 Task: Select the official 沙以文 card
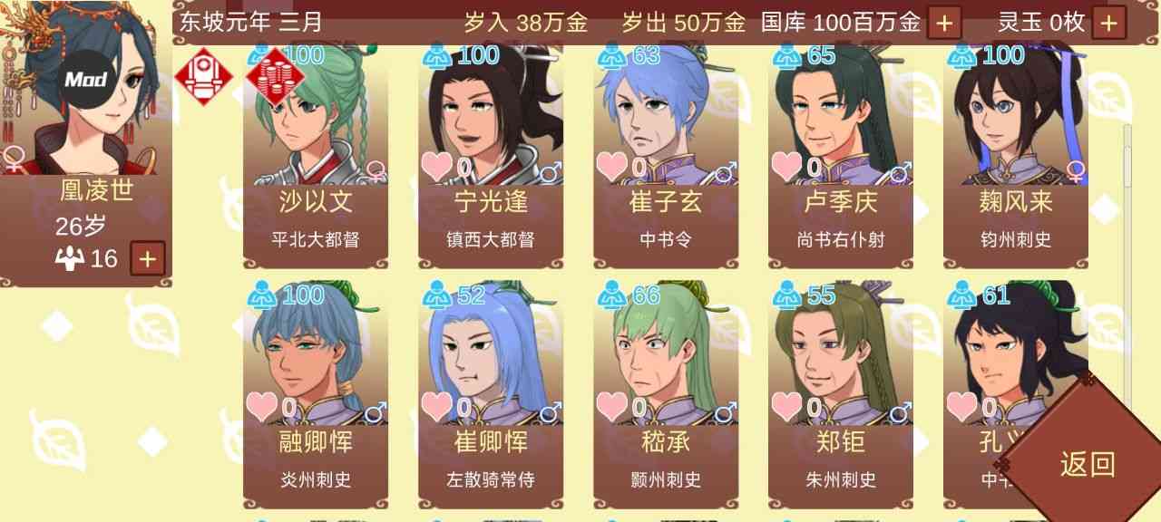316,156
